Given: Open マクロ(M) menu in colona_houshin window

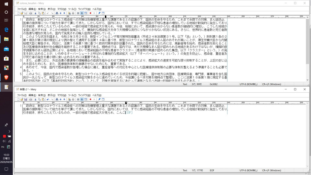Looking at the screenshot, I should 62,9.
